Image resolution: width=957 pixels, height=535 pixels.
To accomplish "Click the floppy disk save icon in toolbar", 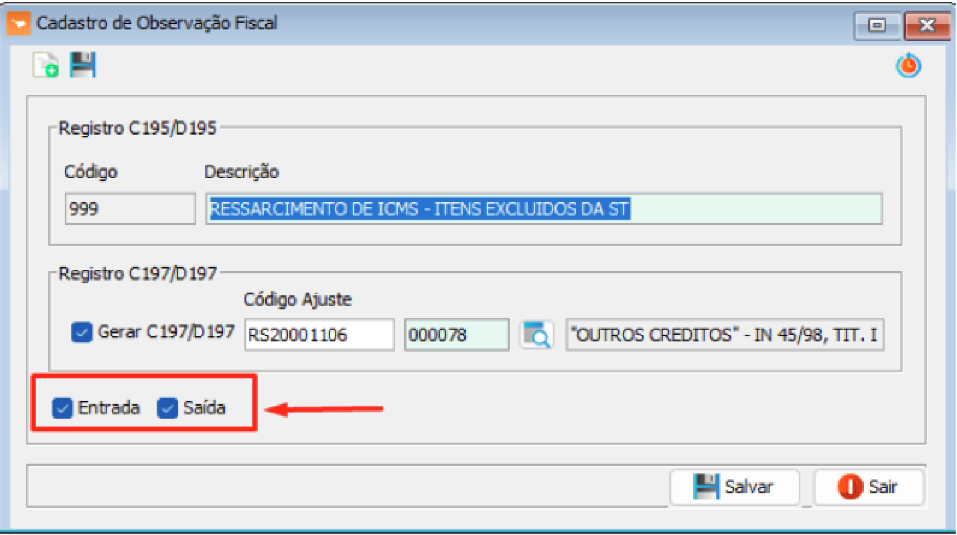I will (x=84, y=65).
